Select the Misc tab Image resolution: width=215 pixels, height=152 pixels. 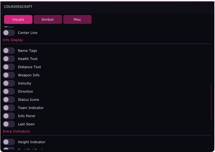pos(77,19)
